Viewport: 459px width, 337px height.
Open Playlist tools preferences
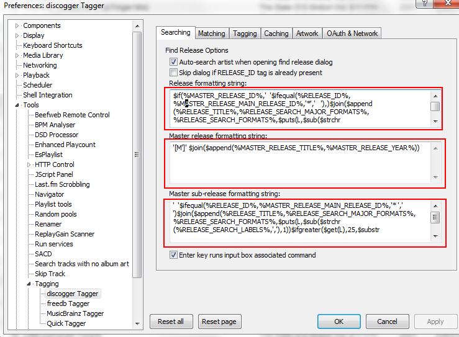53,204
